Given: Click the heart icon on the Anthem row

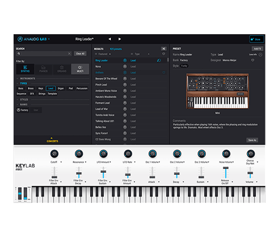Looking at the screenshot, I should click(163, 73).
